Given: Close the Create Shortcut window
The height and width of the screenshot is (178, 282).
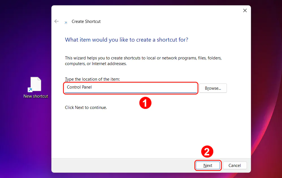Looking at the screenshot, I should pyautogui.click(x=245, y=10).
